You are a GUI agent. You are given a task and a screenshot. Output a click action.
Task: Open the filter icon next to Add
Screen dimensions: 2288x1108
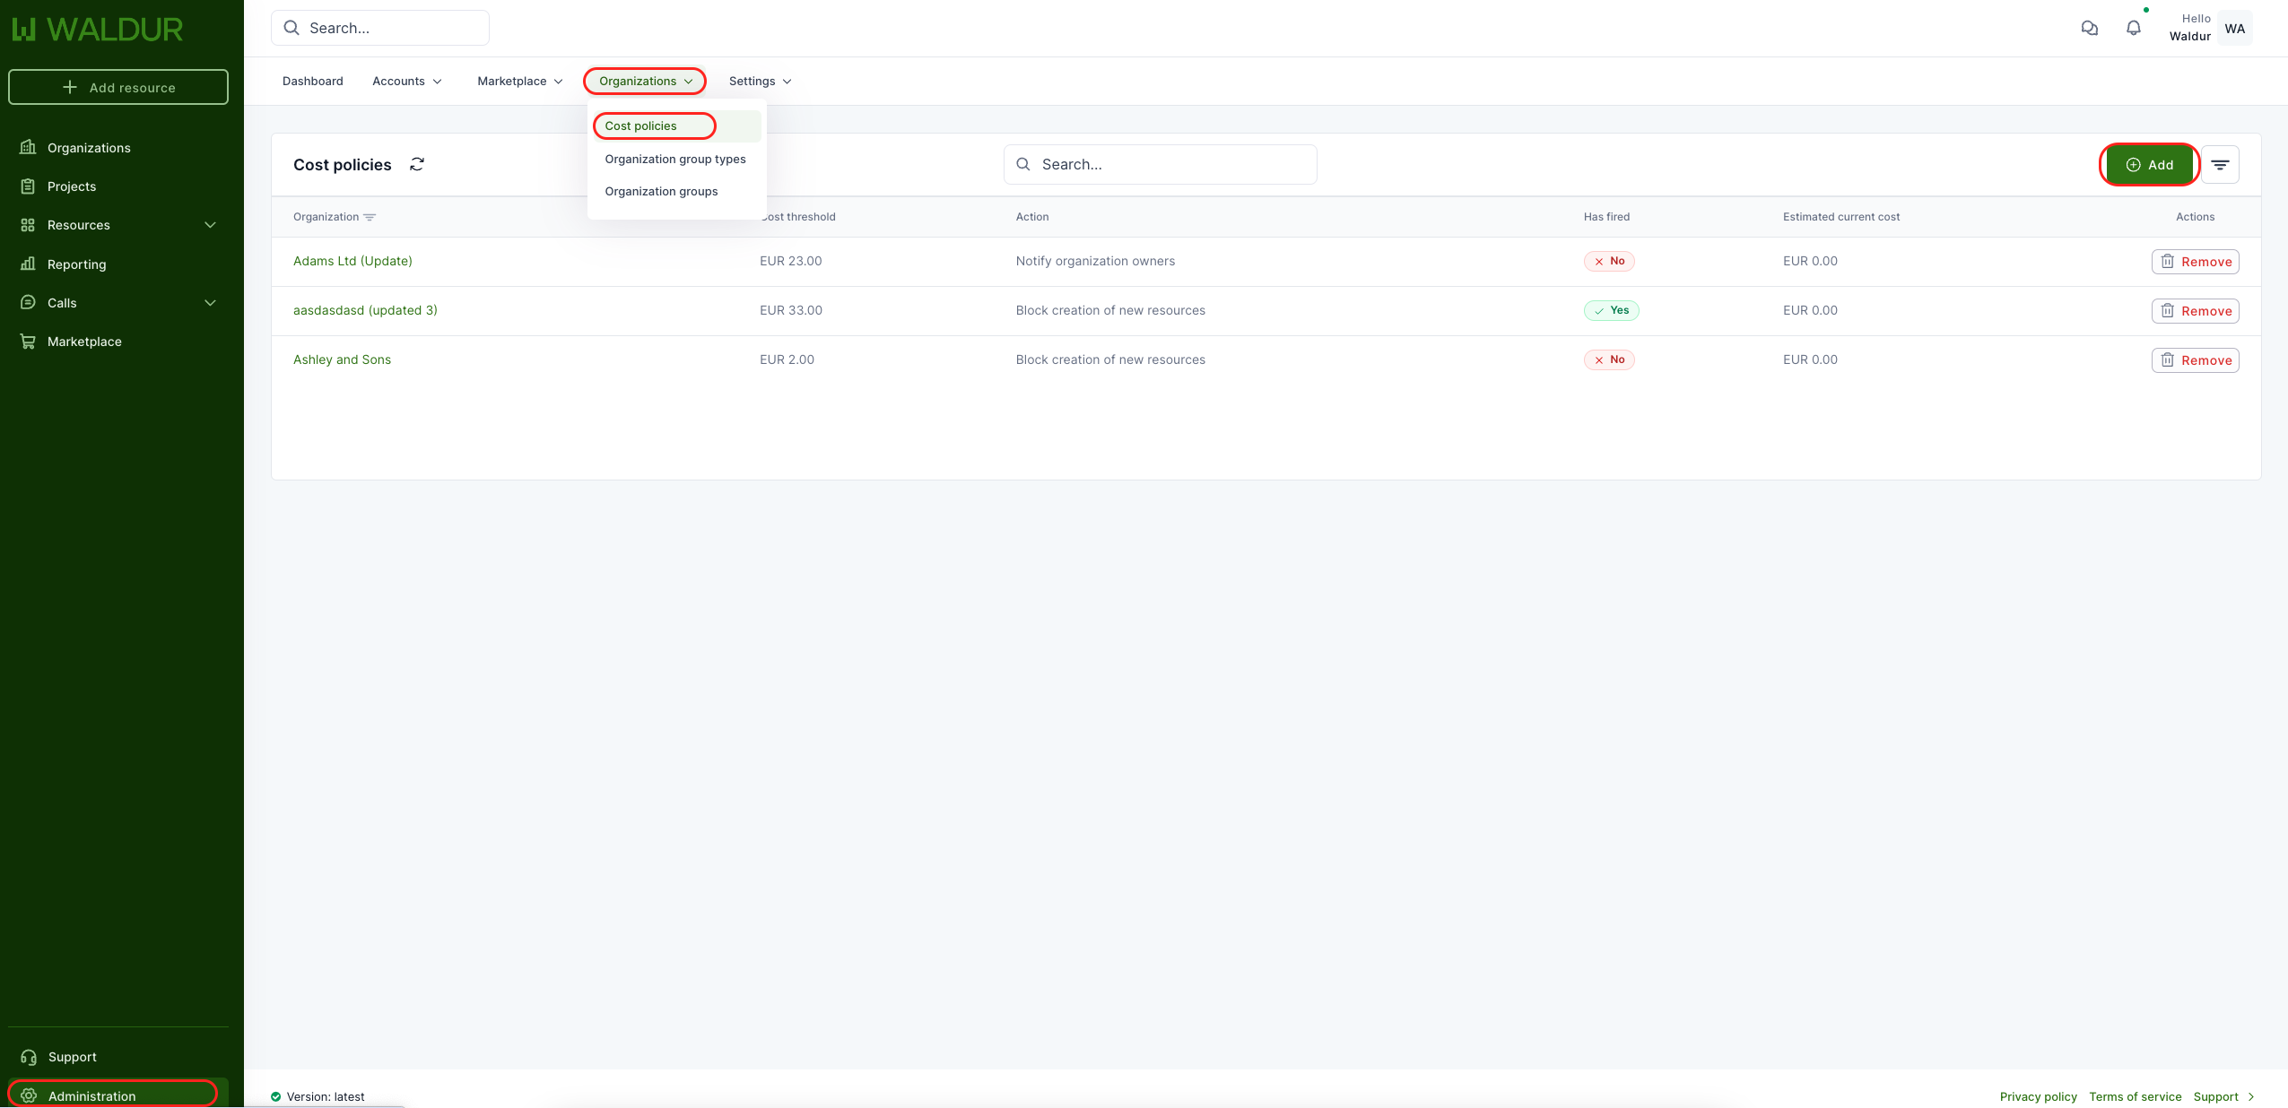[2220, 165]
